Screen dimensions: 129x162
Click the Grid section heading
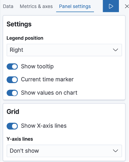pos(13,112)
